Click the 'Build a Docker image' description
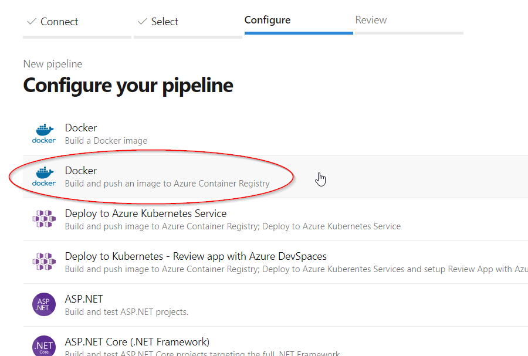The width and height of the screenshot is (528, 356). coord(106,141)
